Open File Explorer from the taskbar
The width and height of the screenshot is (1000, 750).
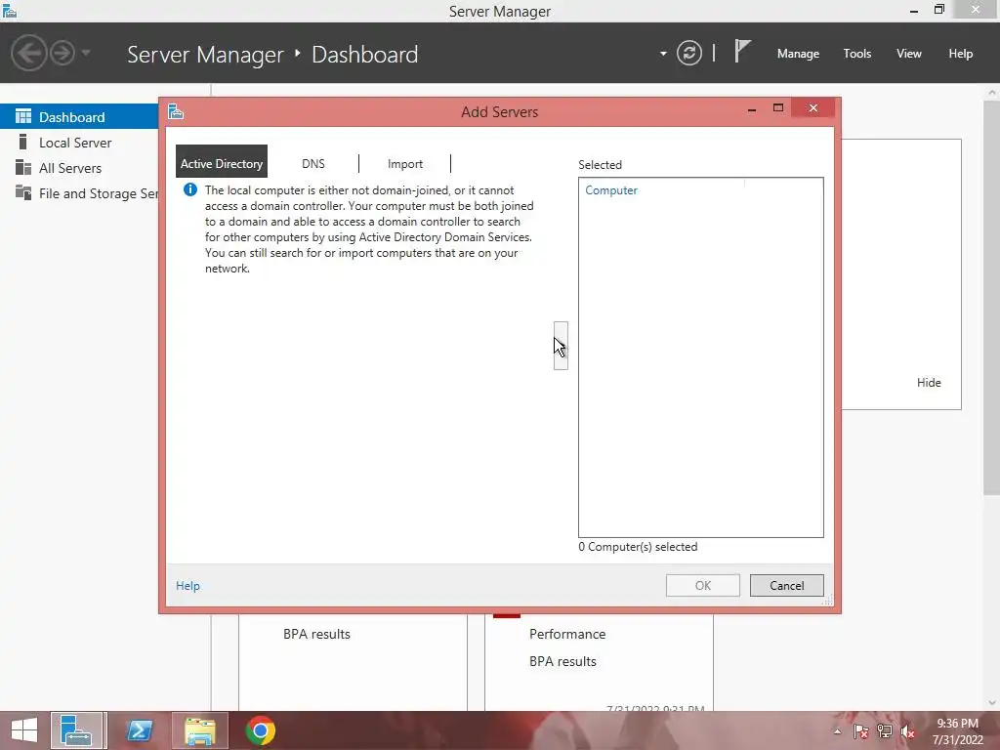(199, 730)
